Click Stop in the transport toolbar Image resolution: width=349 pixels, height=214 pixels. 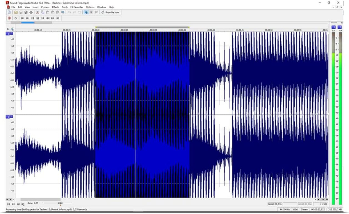click(x=38, y=18)
